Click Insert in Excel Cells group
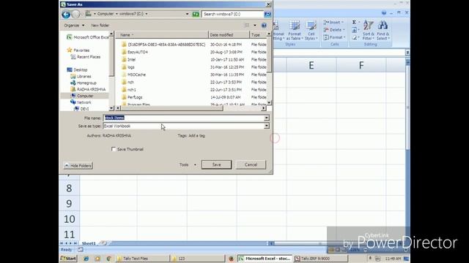The height and width of the screenshot is (263, 469). pyautogui.click(x=333, y=23)
